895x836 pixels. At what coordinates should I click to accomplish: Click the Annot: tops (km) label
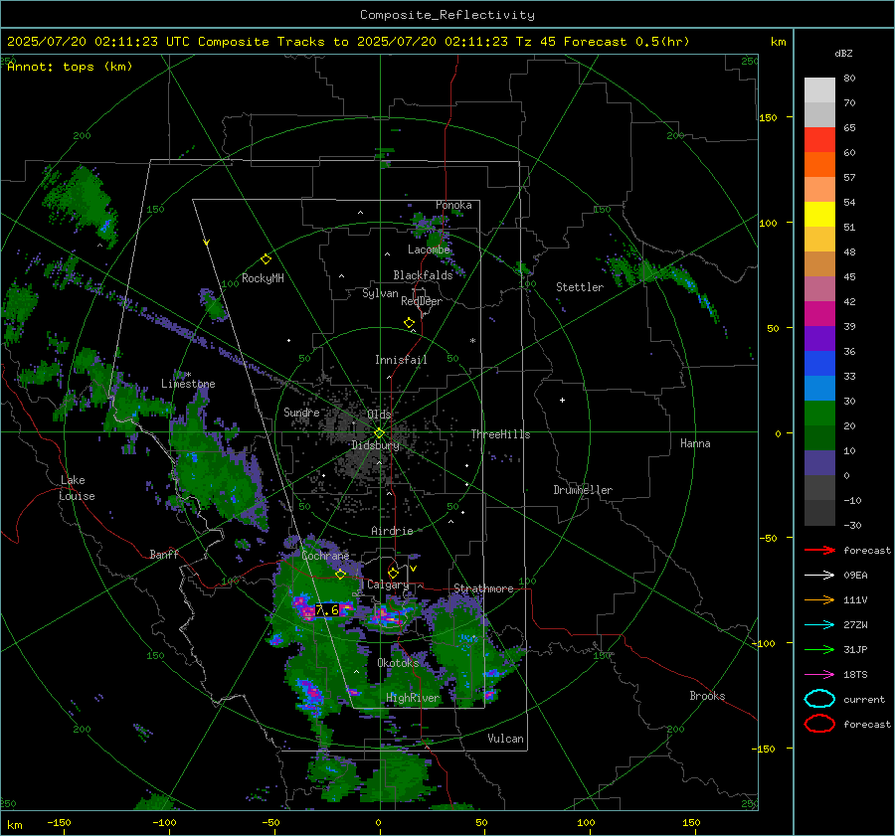tap(70, 67)
